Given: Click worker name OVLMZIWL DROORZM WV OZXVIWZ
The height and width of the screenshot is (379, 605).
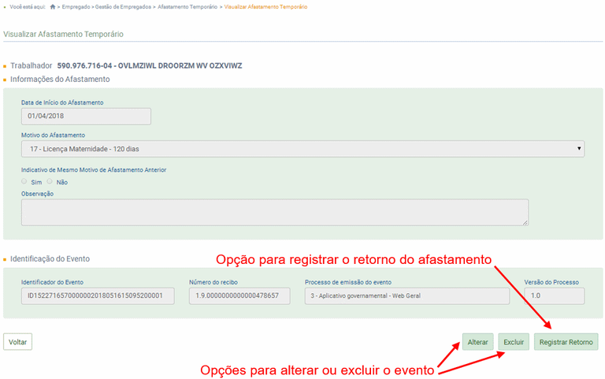Looking at the screenshot, I should tap(180, 65).
